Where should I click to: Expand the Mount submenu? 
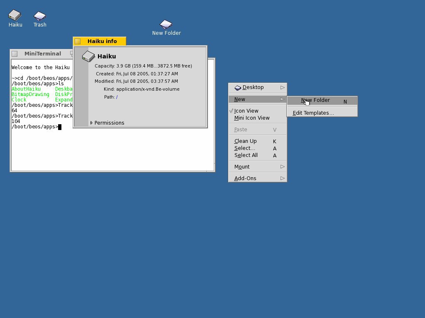point(257,166)
